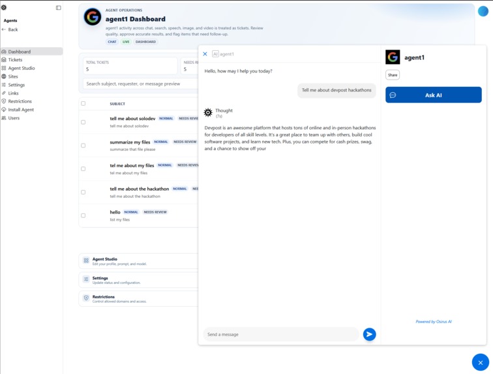The height and width of the screenshot is (374, 493).
Task: Go Back using the arrow link
Action: click(x=10, y=29)
